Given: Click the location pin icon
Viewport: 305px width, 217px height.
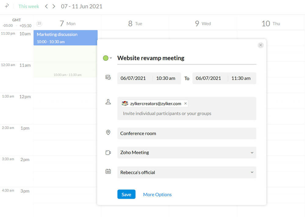Looking at the screenshot, I should click(108, 132).
